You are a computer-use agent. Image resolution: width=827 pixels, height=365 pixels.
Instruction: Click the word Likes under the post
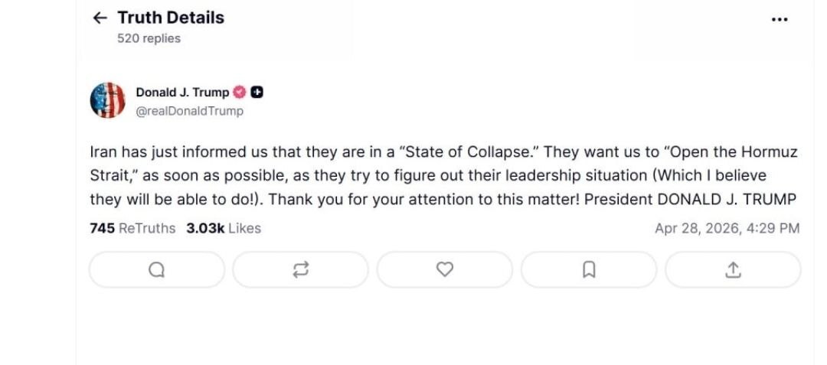[244, 228]
